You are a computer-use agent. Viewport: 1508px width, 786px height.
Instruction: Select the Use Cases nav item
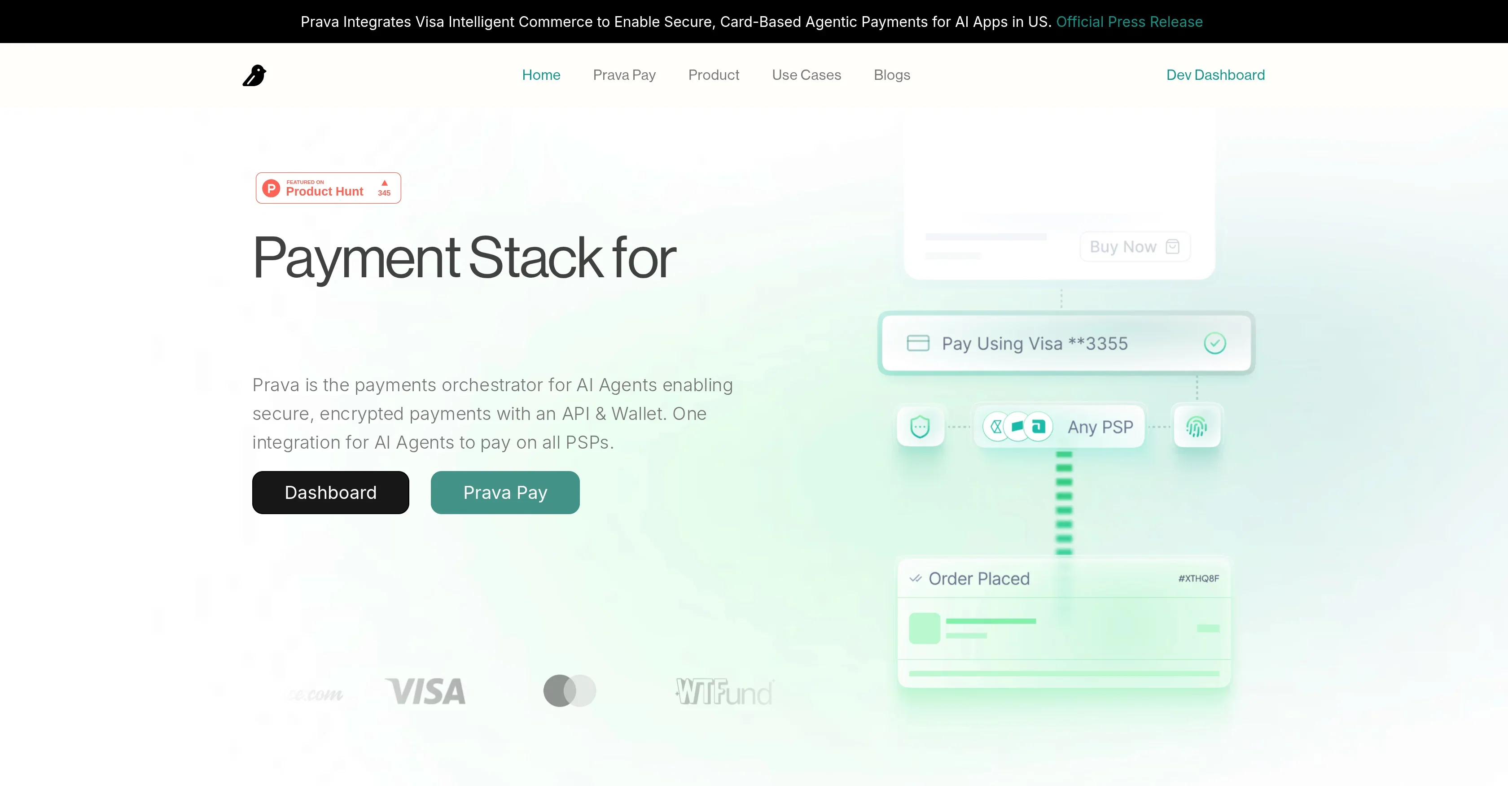point(806,75)
